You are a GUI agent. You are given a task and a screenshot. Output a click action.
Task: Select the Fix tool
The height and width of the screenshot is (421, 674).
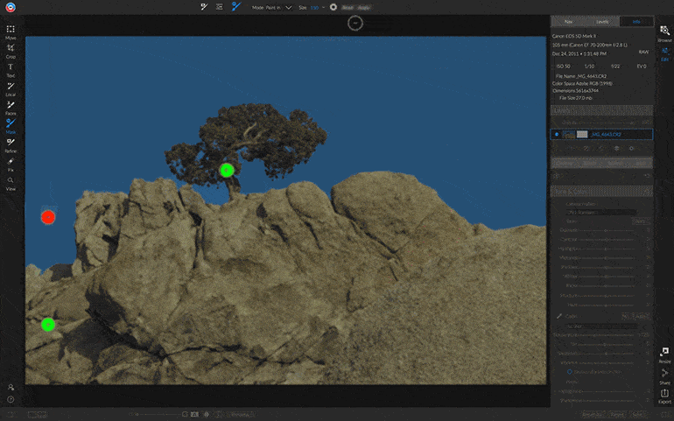(11, 165)
